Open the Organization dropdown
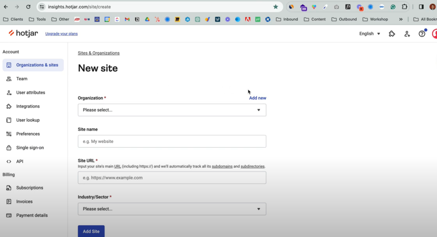437x237 pixels. tap(172, 110)
